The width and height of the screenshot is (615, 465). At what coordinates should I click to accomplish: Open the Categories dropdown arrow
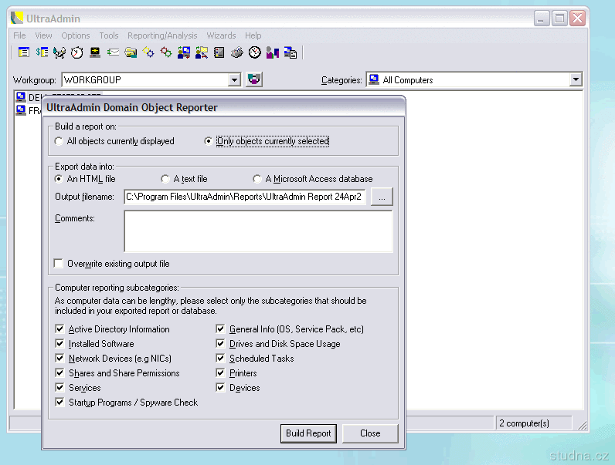click(x=575, y=80)
